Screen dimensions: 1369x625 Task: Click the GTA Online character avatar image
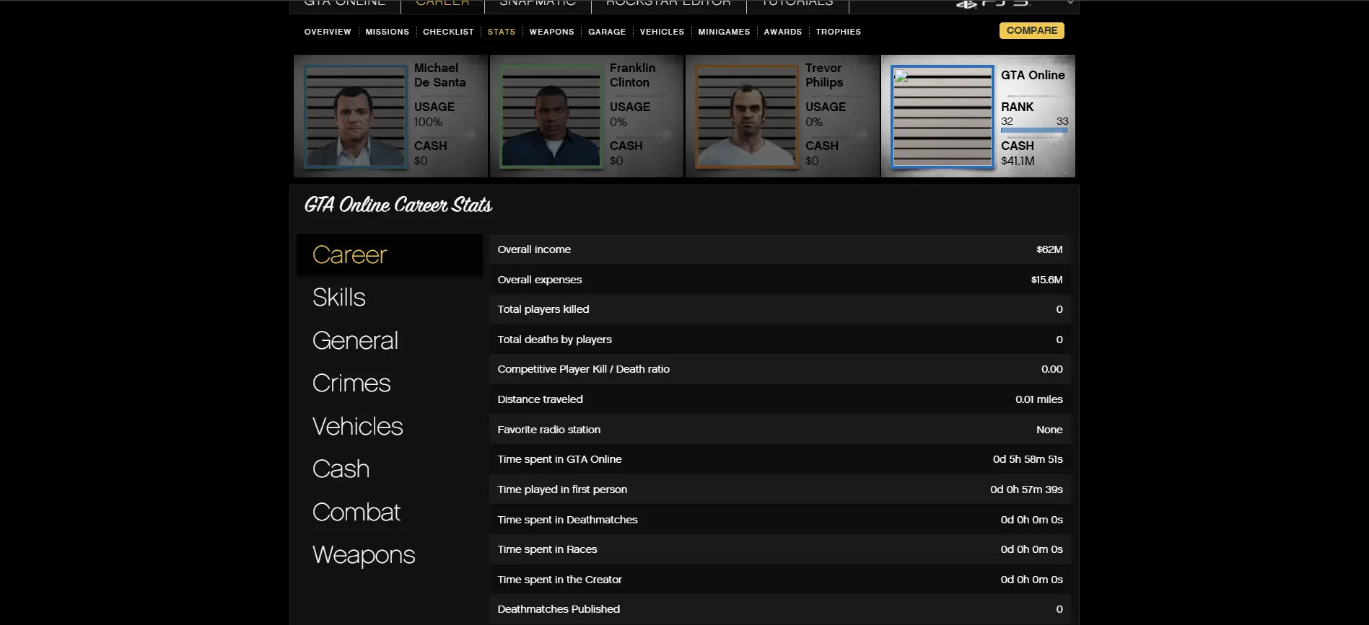(x=942, y=117)
